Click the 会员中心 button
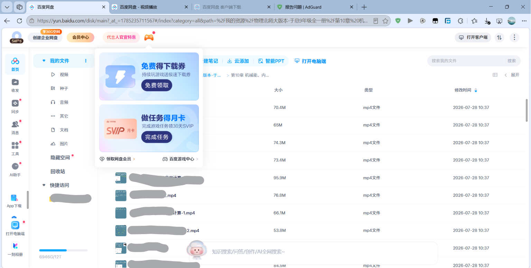The height and width of the screenshot is (268, 531). tap(81, 37)
